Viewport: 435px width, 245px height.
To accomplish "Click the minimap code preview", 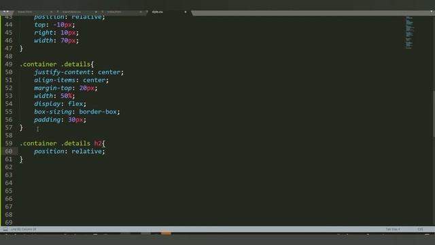I will [x=409, y=32].
